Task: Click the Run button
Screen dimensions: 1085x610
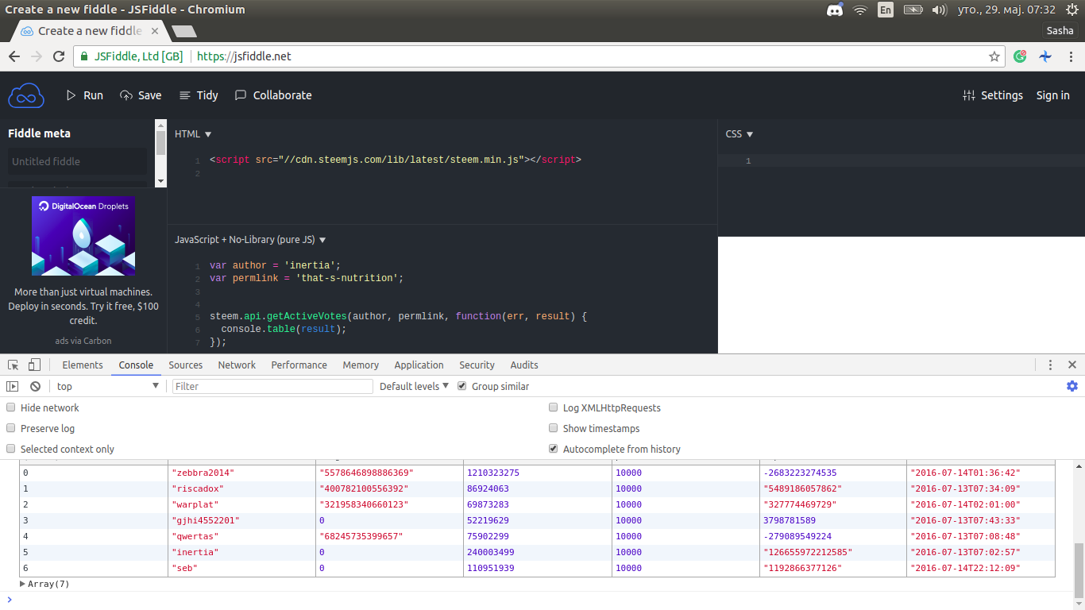Action: [x=85, y=95]
